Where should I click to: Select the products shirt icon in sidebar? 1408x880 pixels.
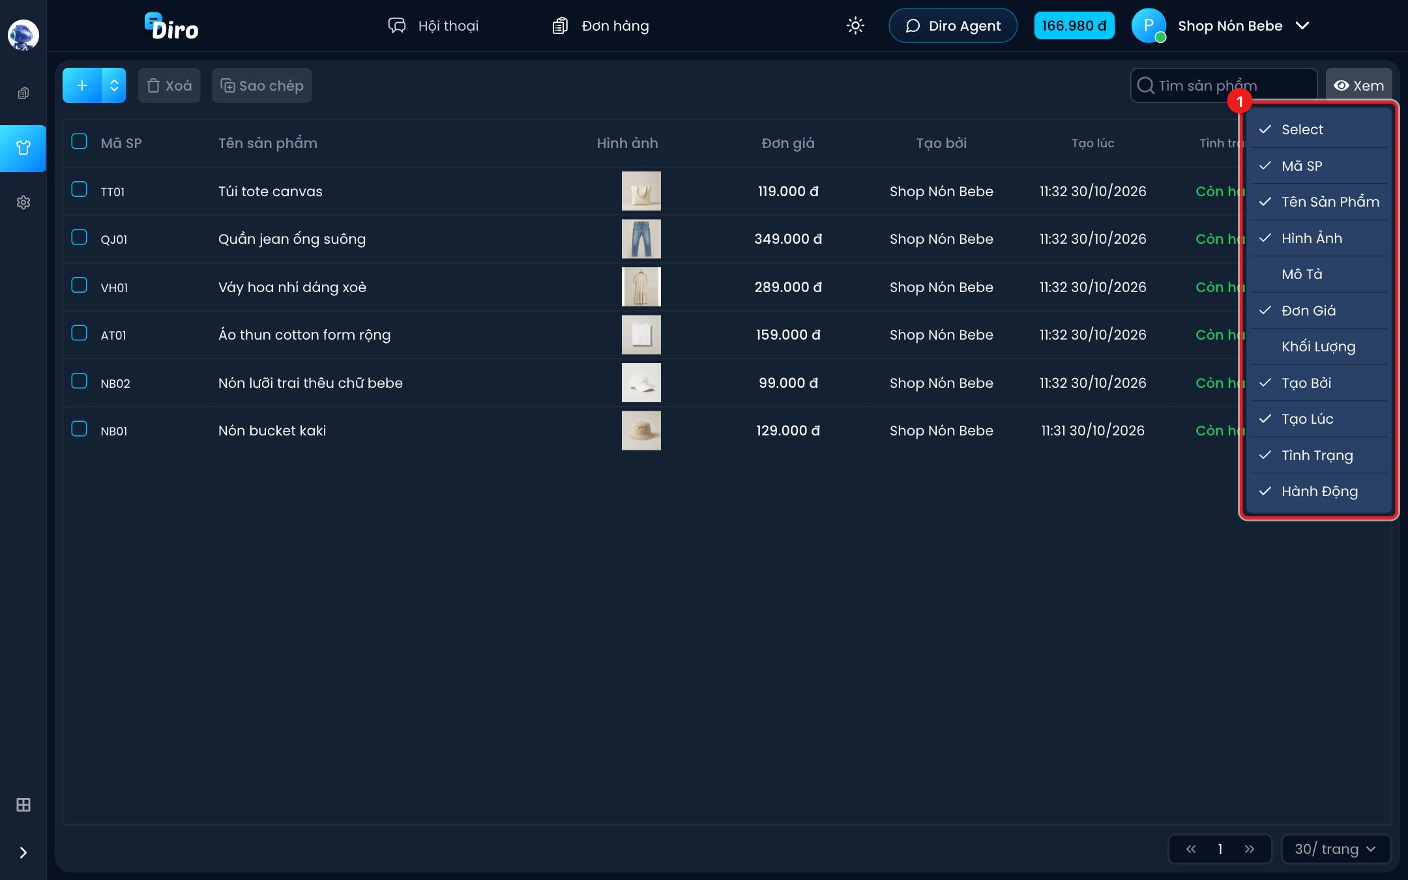point(23,148)
